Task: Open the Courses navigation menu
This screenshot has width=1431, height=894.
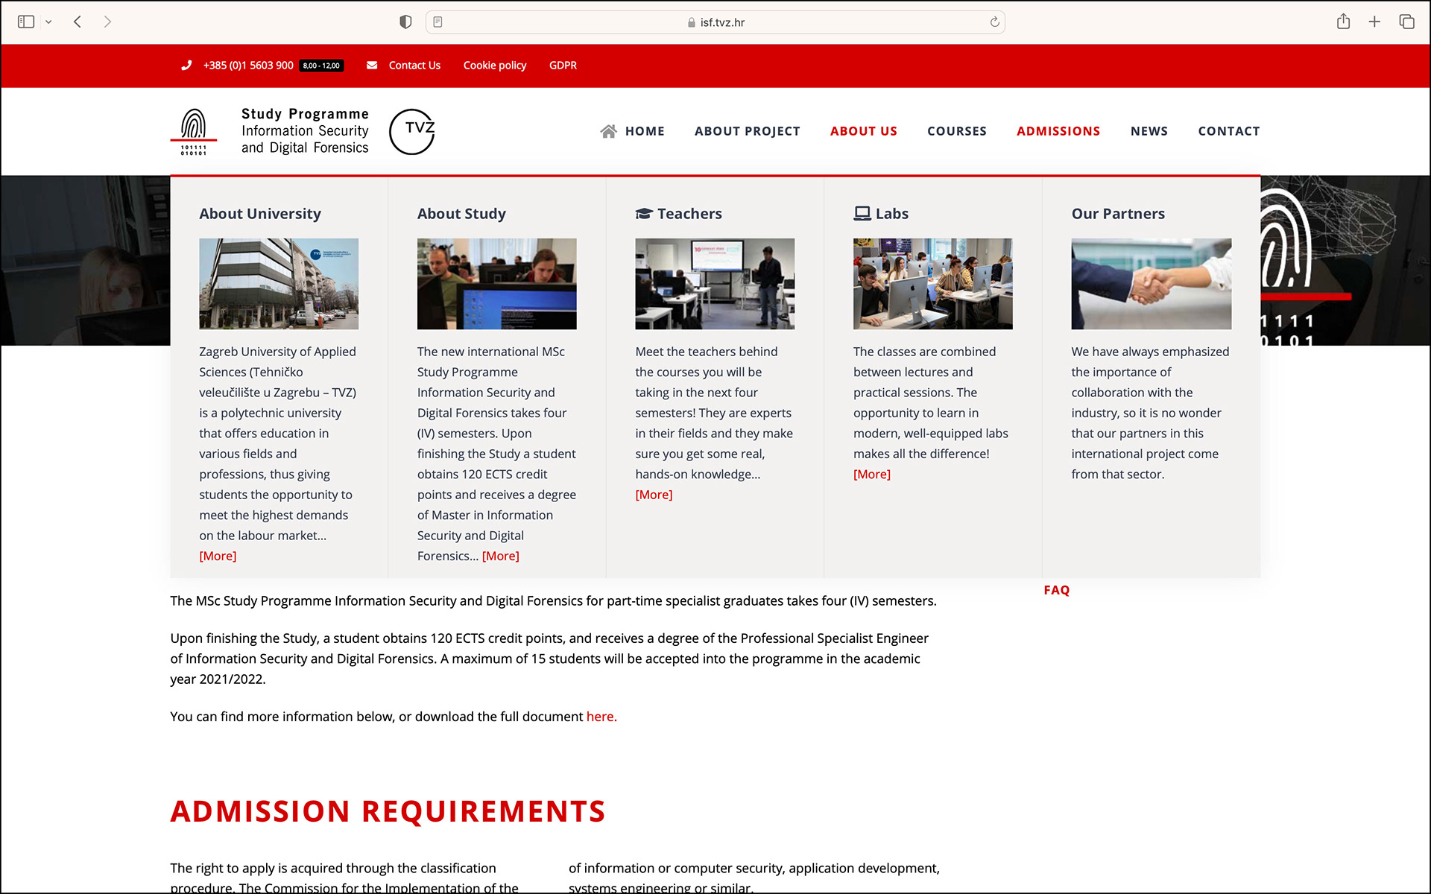Action: point(956,131)
